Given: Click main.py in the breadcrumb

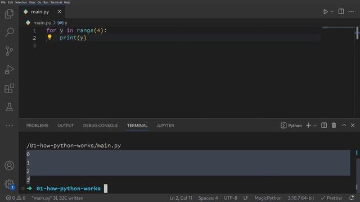Looking at the screenshot, I should point(42,22).
